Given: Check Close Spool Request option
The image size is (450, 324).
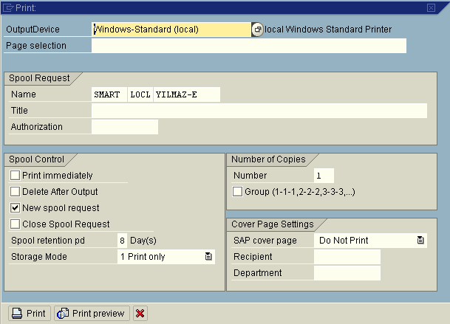Looking at the screenshot, I should click(x=15, y=224).
